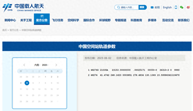Click the blue 搜索 search button
Image resolution: width=193 pixels, height=111 pixels.
(x=142, y=7)
